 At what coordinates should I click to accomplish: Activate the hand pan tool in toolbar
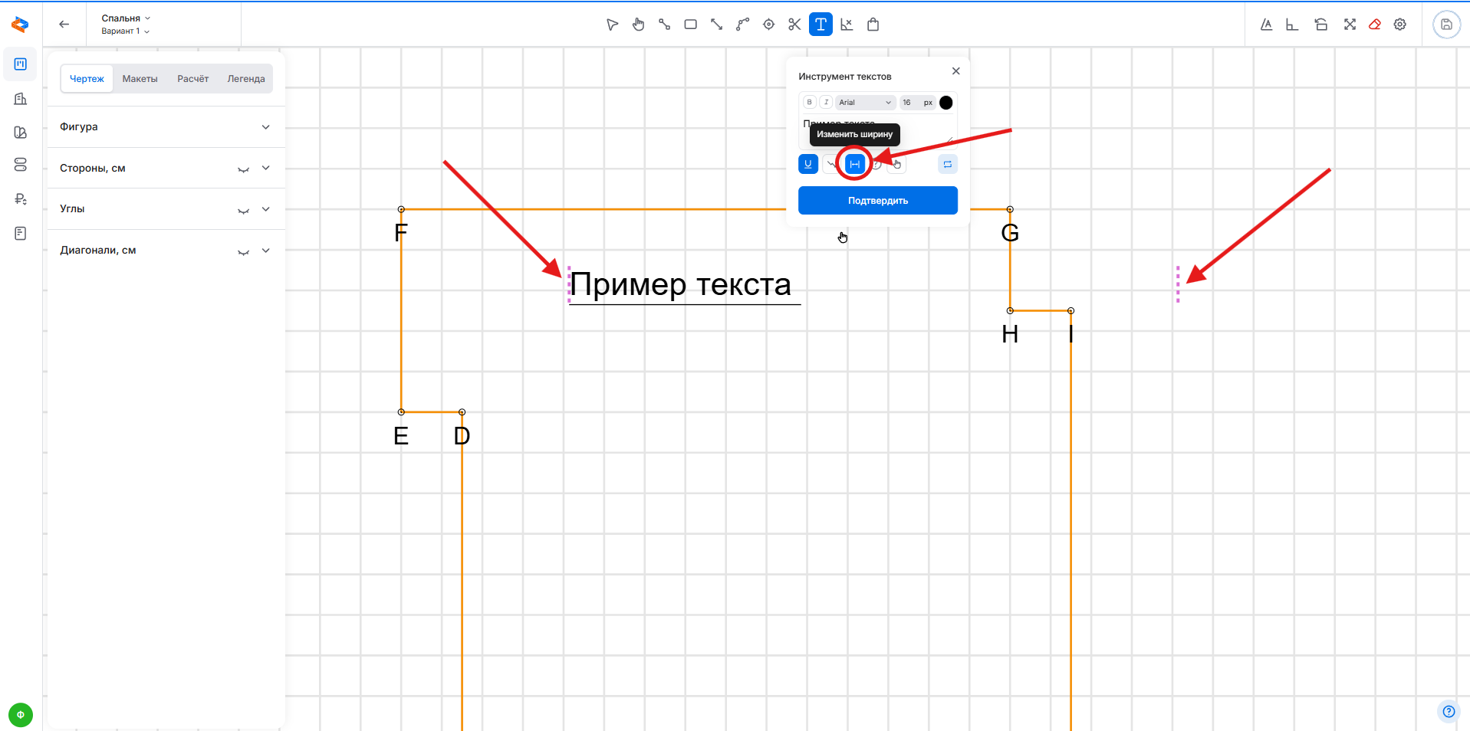[x=638, y=25]
